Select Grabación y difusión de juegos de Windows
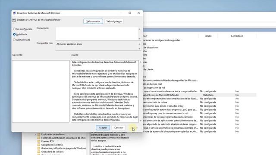This screenshot has height=155, width=276. pos(63,148)
